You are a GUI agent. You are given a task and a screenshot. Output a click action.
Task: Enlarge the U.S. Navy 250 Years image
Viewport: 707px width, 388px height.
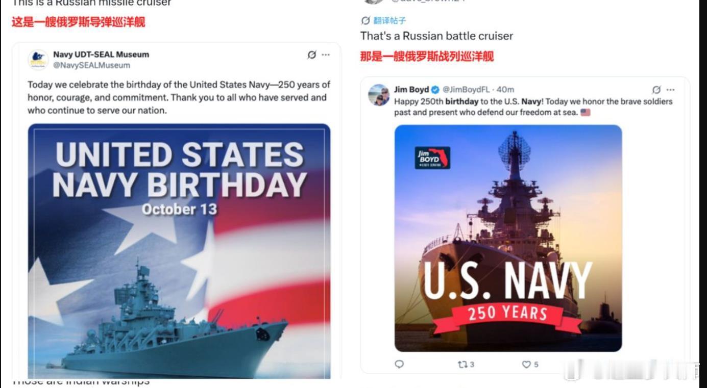pos(508,238)
